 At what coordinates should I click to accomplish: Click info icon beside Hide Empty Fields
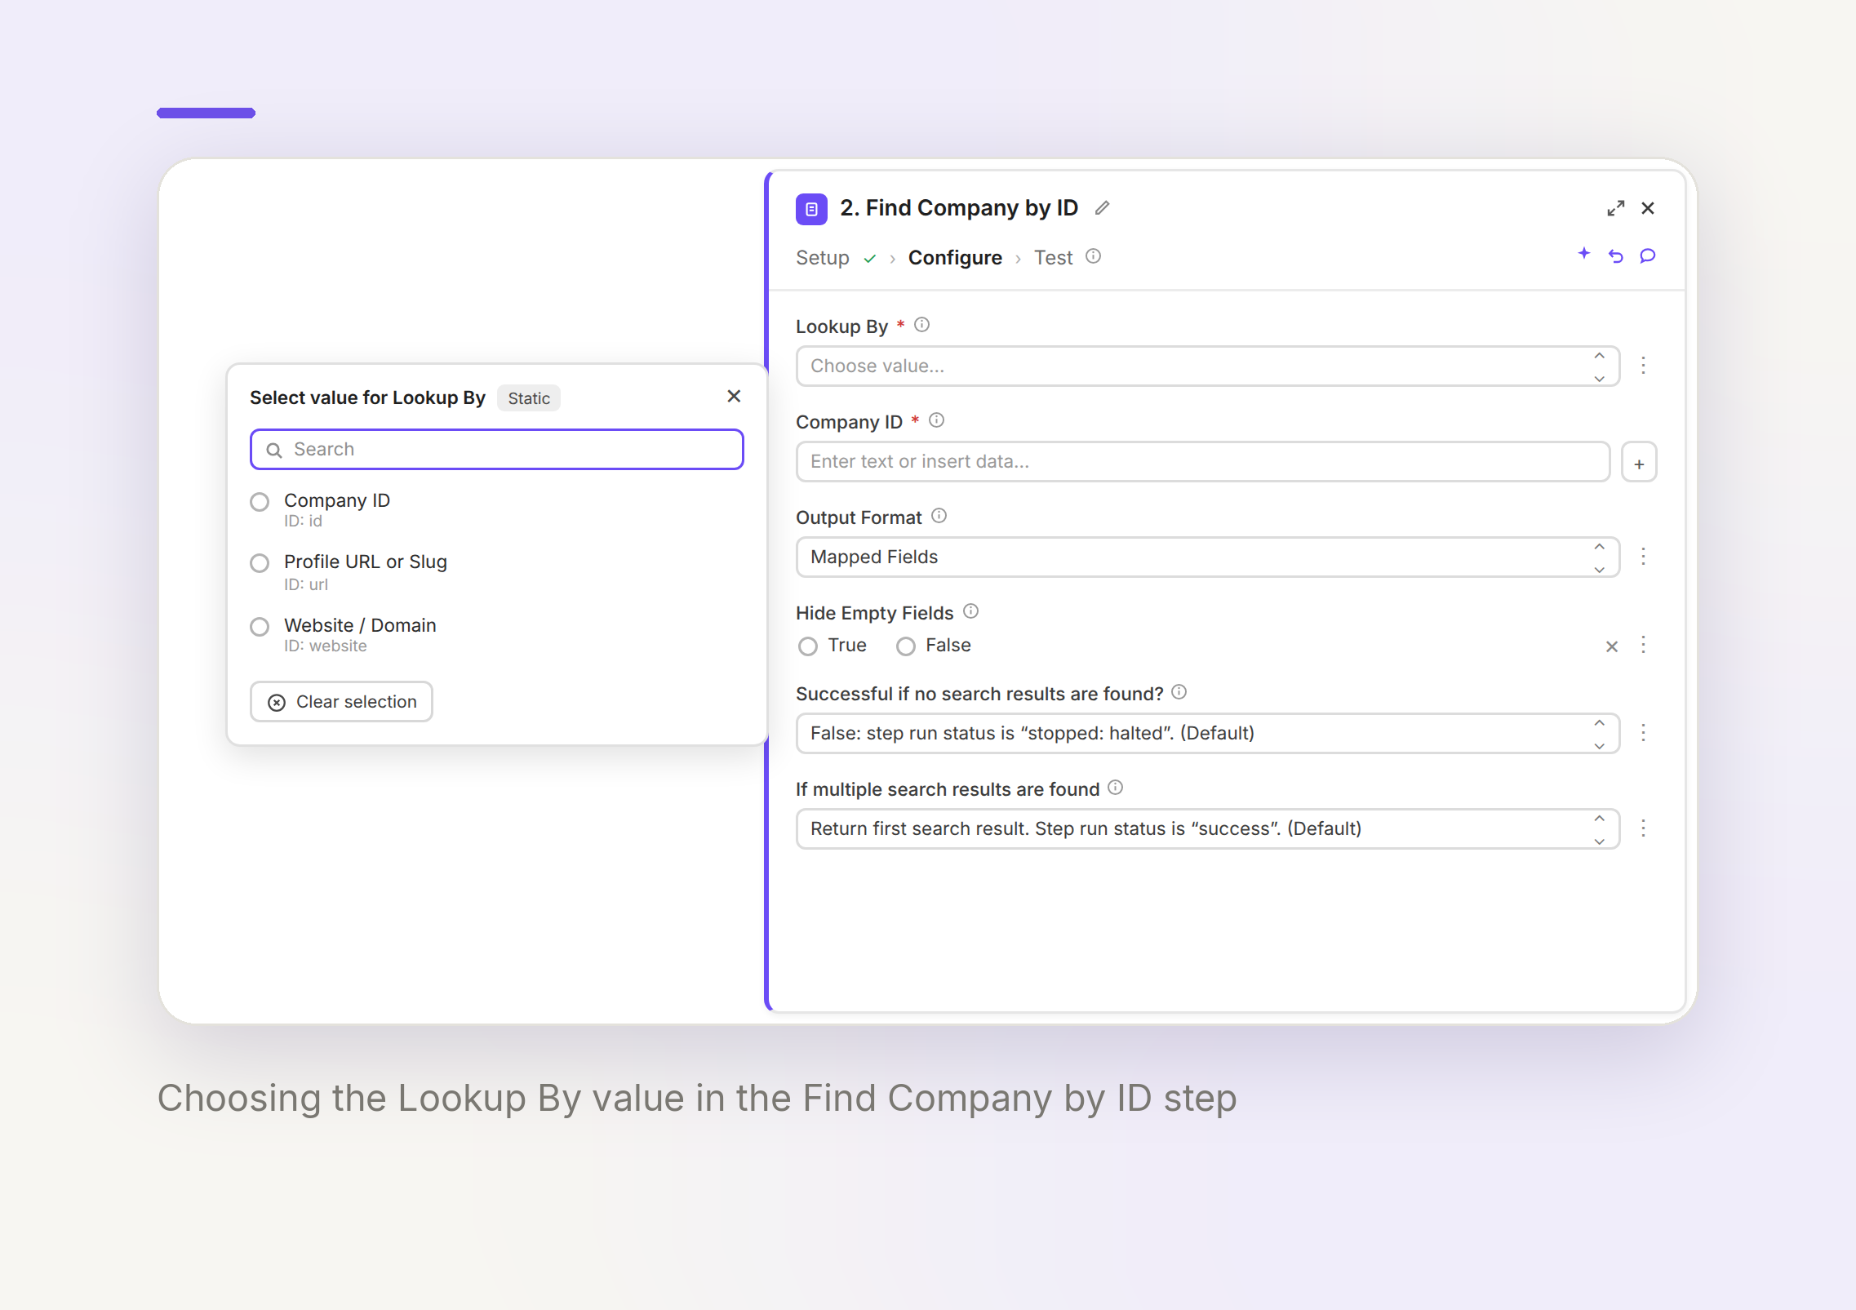pyautogui.click(x=970, y=611)
